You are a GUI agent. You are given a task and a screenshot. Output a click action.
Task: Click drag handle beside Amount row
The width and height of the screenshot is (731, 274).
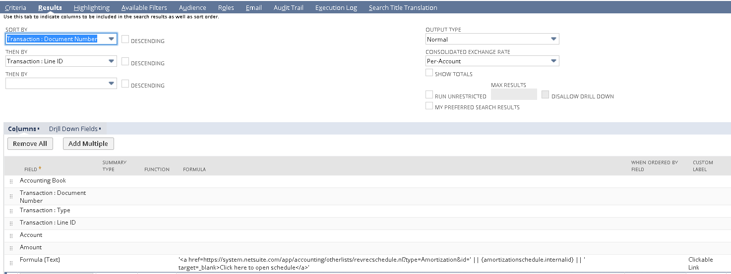(x=11, y=248)
